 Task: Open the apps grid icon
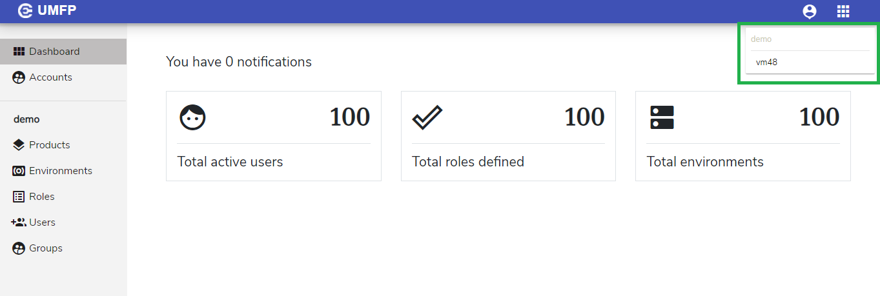pyautogui.click(x=843, y=11)
